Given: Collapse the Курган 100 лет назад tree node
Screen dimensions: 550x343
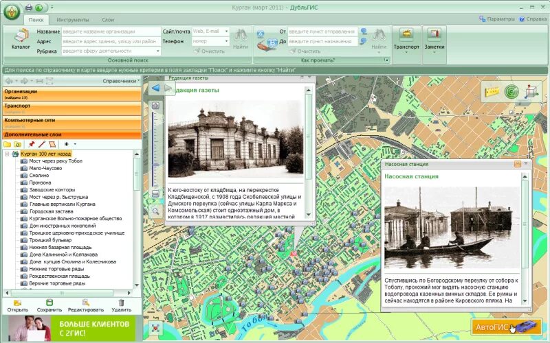Looking at the screenshot, I should (7, 154).
